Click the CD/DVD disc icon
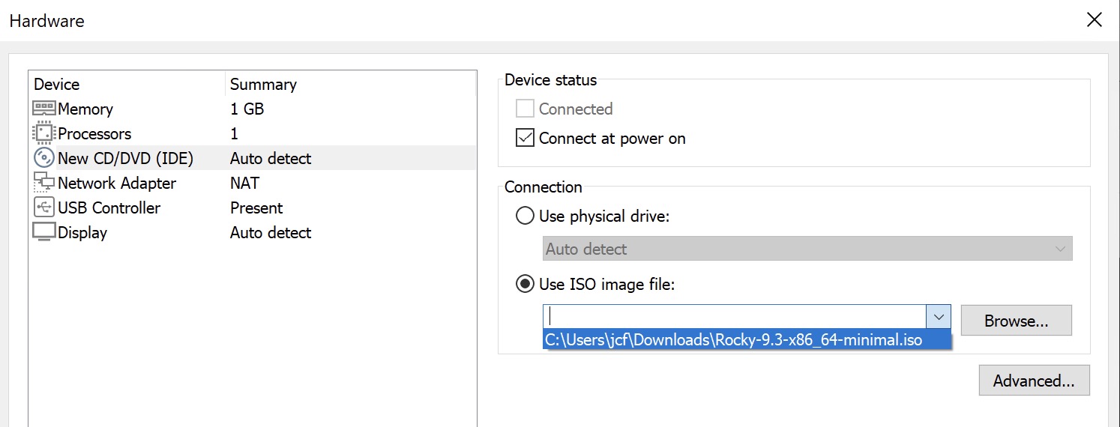The width and height of the screenshot is (1120, 427). (44, 158)
